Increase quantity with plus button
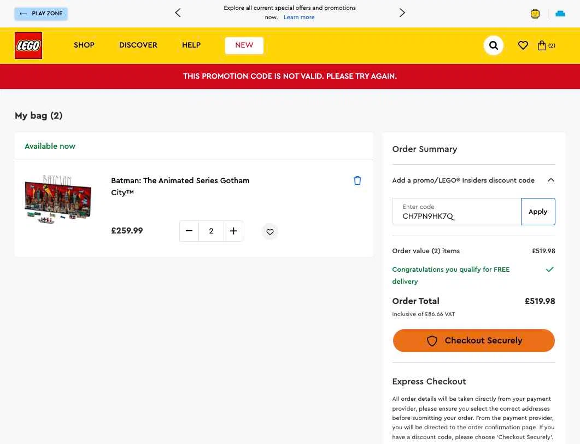 pyautogui.click(x=233, y=231)
